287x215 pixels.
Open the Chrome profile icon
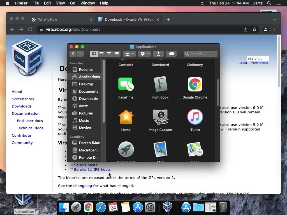click(266, 29)
